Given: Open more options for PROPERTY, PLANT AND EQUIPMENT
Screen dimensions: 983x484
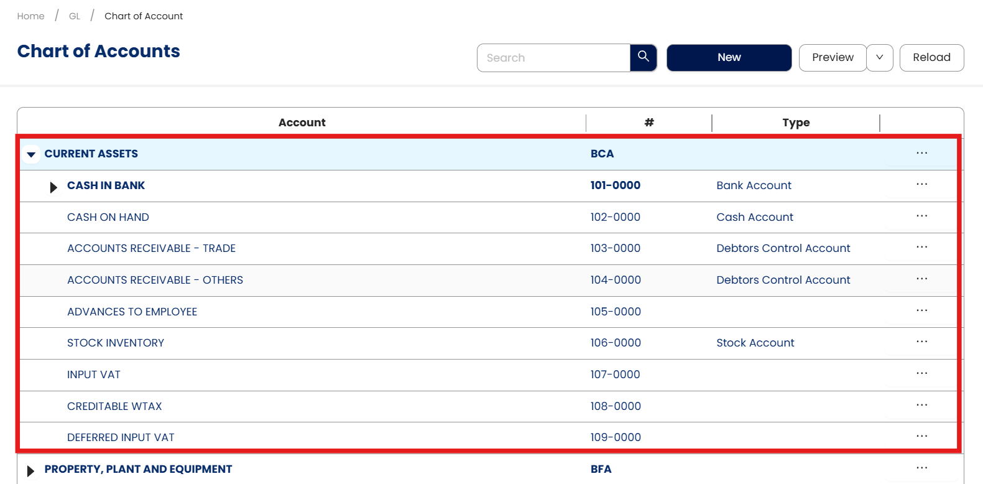Looking at the screenshot, I should 921,468.
